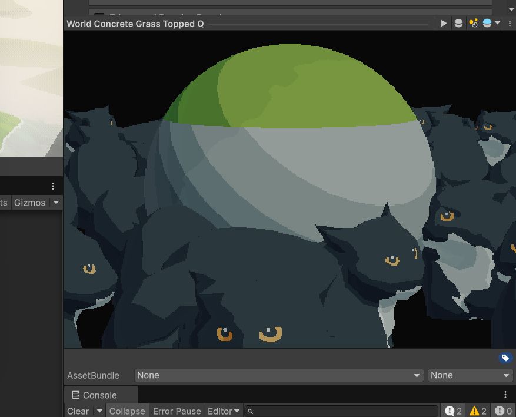The width and height of the screenshot is (516, 417).
Task: Toggle warning message count filter
Action: (478, 411)
